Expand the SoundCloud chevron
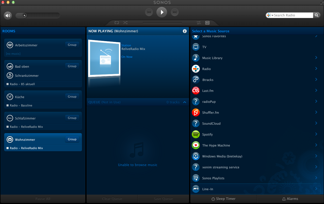The image size is (324, 204). click(x=316, y=123)
